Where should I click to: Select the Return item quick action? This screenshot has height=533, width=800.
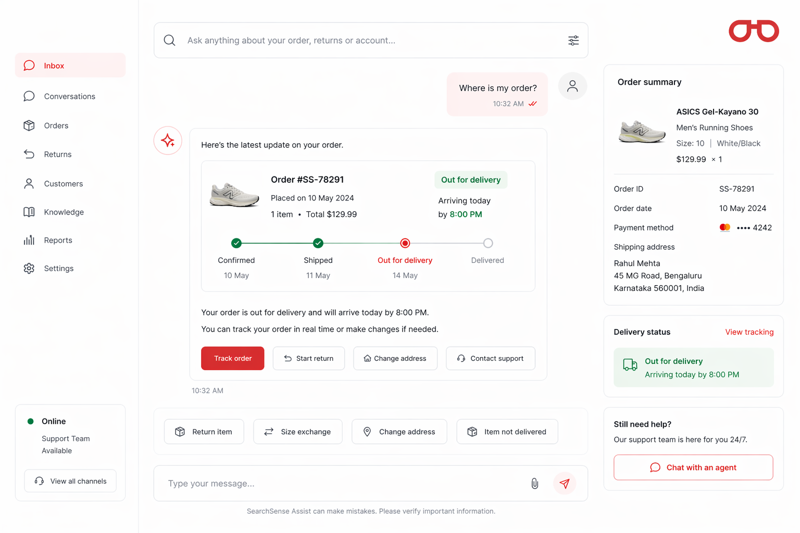tap(204, 432)
